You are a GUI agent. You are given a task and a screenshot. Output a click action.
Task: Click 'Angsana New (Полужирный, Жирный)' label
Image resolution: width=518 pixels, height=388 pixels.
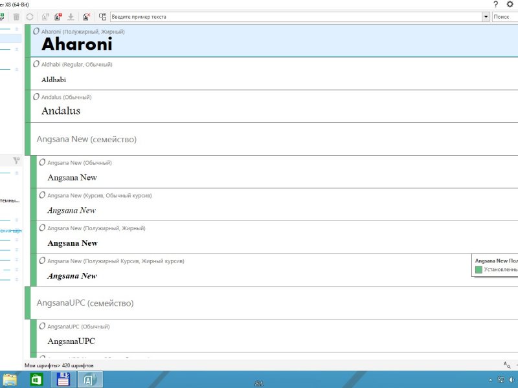pos(96,228)
